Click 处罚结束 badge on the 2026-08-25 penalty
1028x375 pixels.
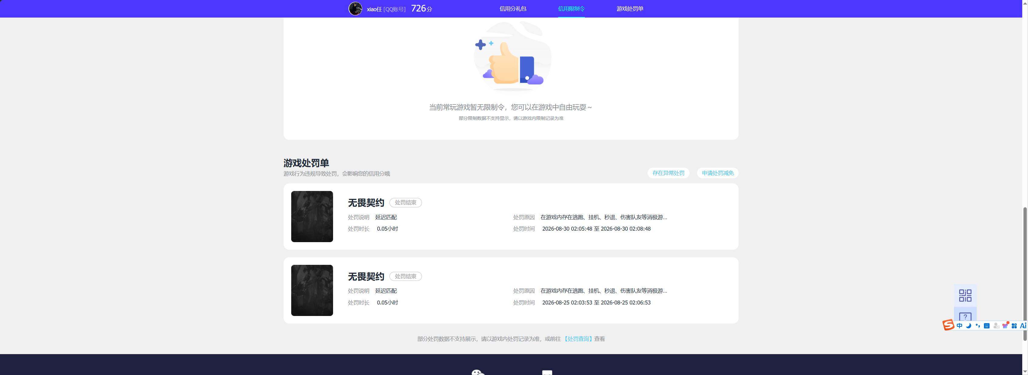406,276
